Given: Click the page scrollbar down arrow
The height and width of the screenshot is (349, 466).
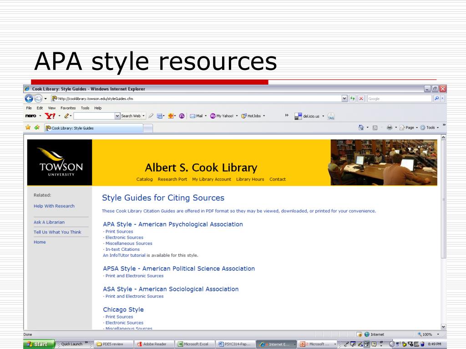Looking at the screenshot, I should 443,326.
